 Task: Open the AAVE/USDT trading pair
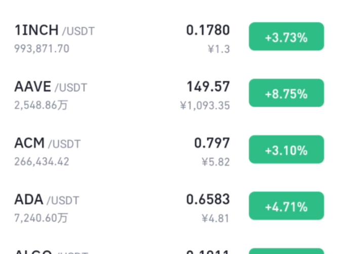pos(50,87)
